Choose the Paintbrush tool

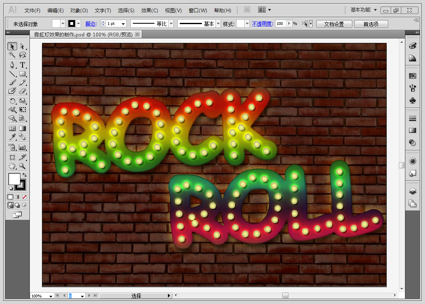pyautogui.click(x=12, y=83)
